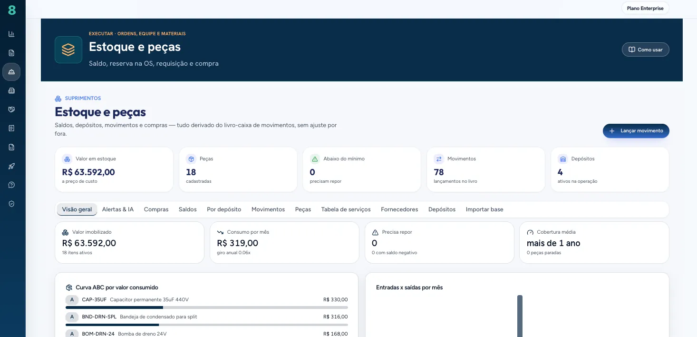Click the 78 Movimentos count
Viewport: 697px width, 337px height.
click(439, 172)
